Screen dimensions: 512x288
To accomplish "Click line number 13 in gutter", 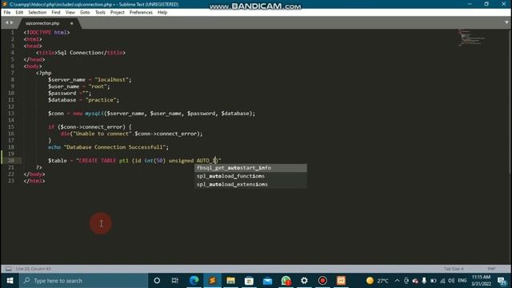I will tap(11, 114).
